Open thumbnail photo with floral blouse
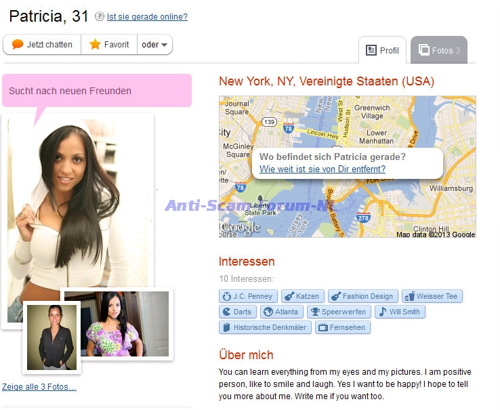 click(117, 323)
